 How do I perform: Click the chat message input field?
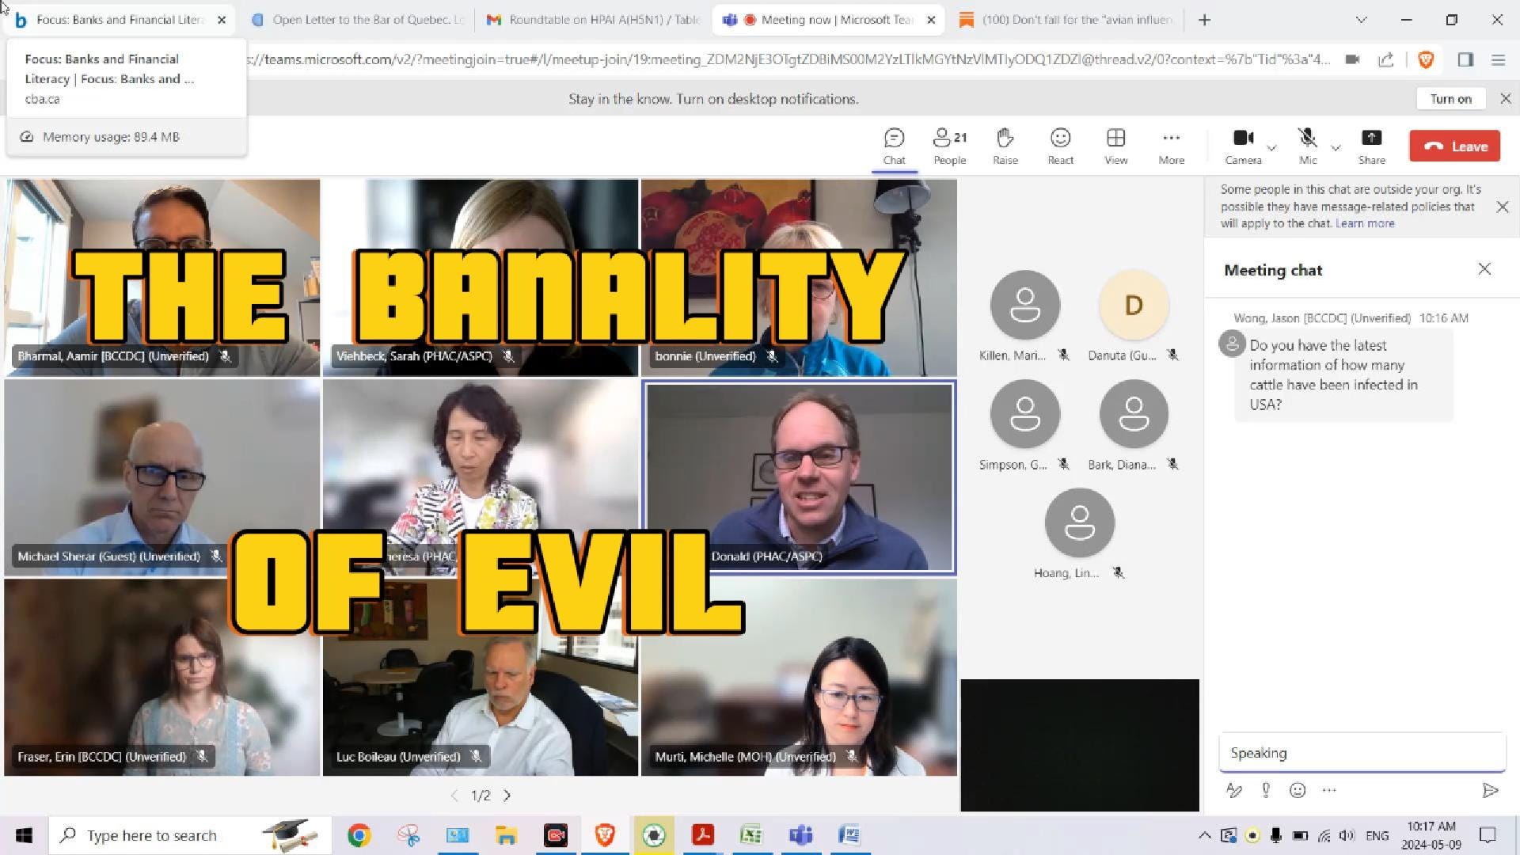(x=1362, y=753)
